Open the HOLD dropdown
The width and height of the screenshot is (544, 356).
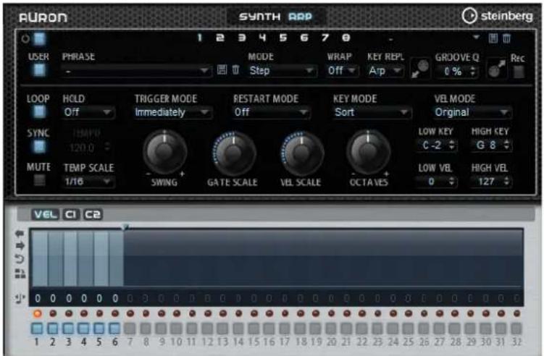tap(88, 112)
